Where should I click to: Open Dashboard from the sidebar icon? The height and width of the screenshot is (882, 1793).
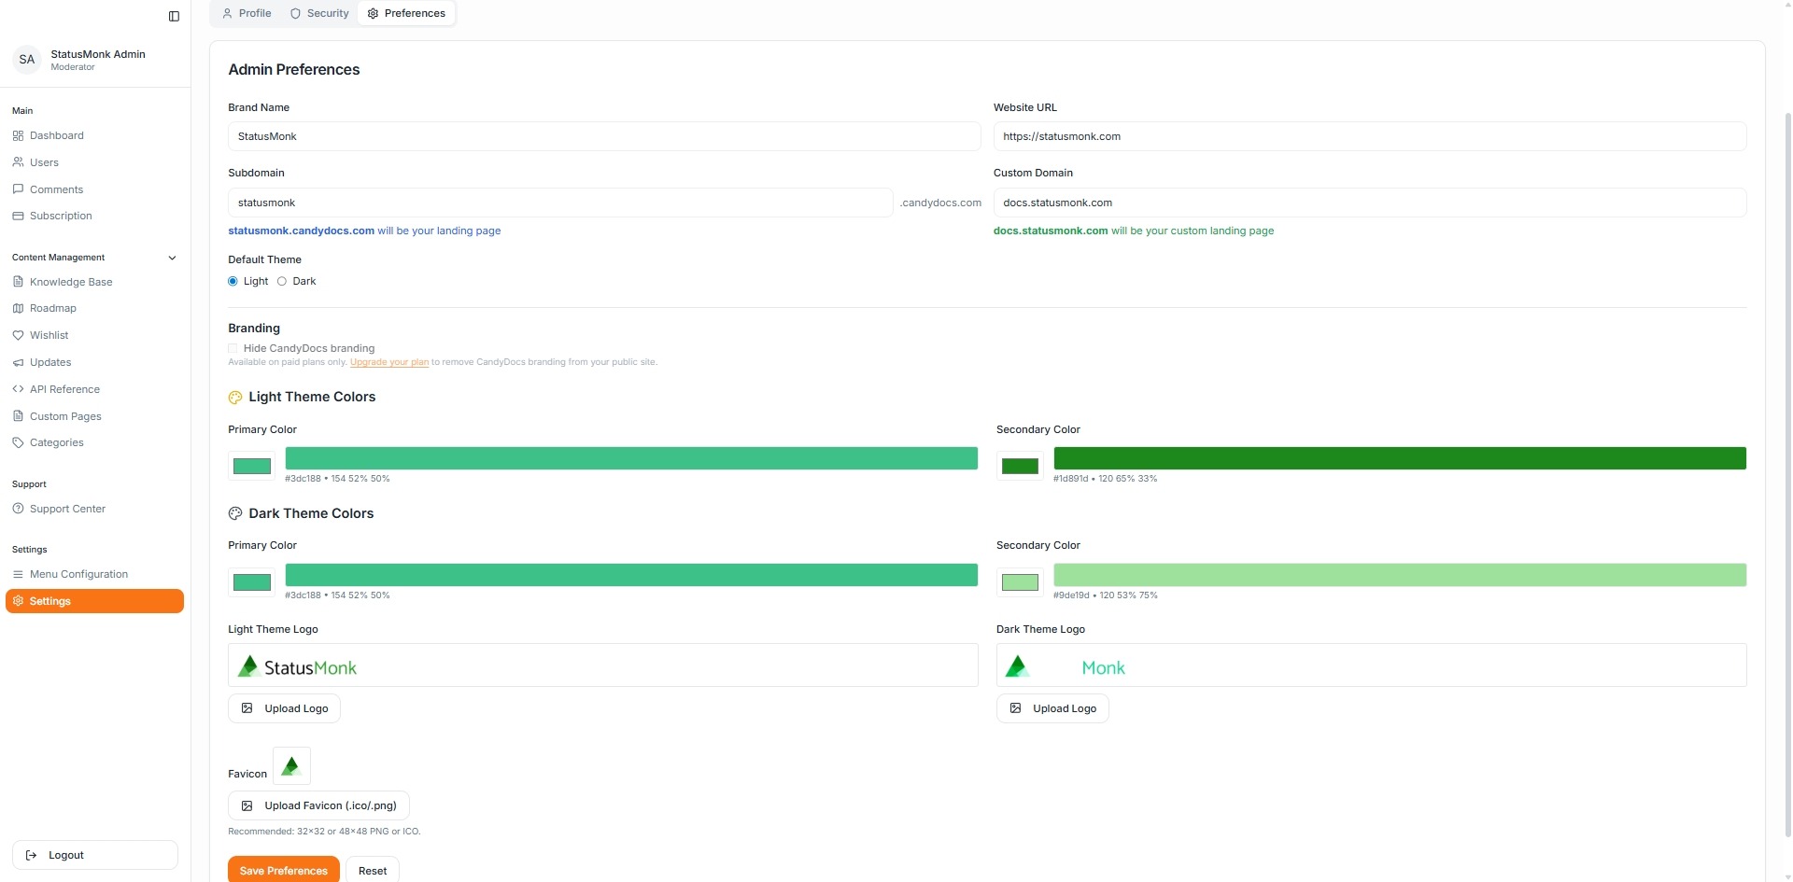18,135
